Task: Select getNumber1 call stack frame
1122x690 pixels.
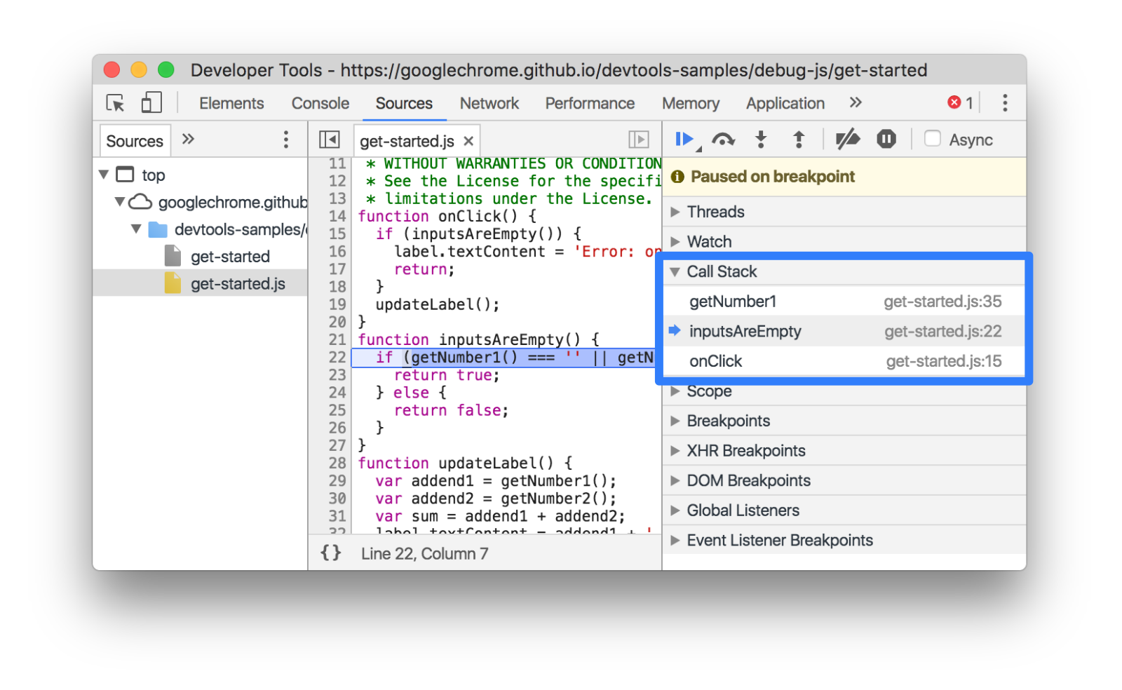Action: pos(733,302)
